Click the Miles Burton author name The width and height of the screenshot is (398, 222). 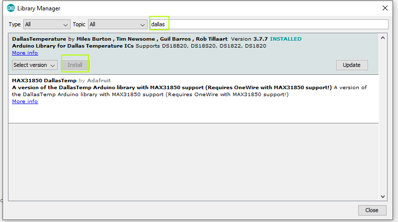tap(94, 39)
